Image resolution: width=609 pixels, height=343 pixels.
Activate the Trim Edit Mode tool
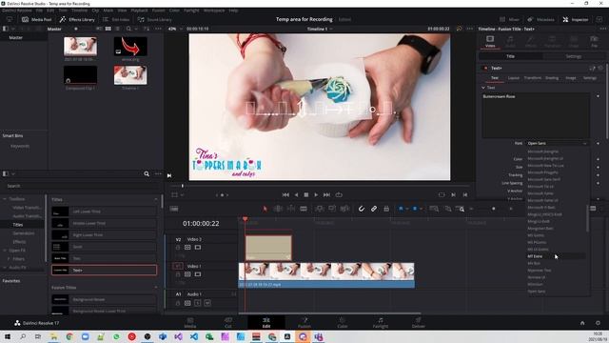pyautogui.click(x=278, y=209)
